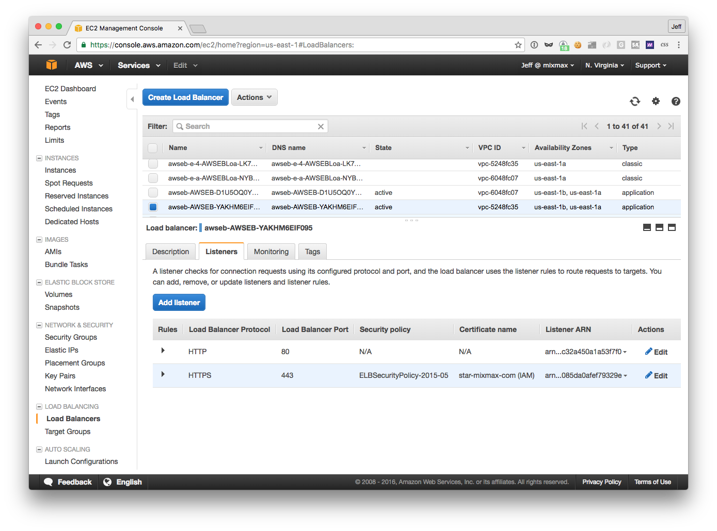Open the Actions dropdown
The width and height of the screenshot is (717, 531).
click(254, 97)
